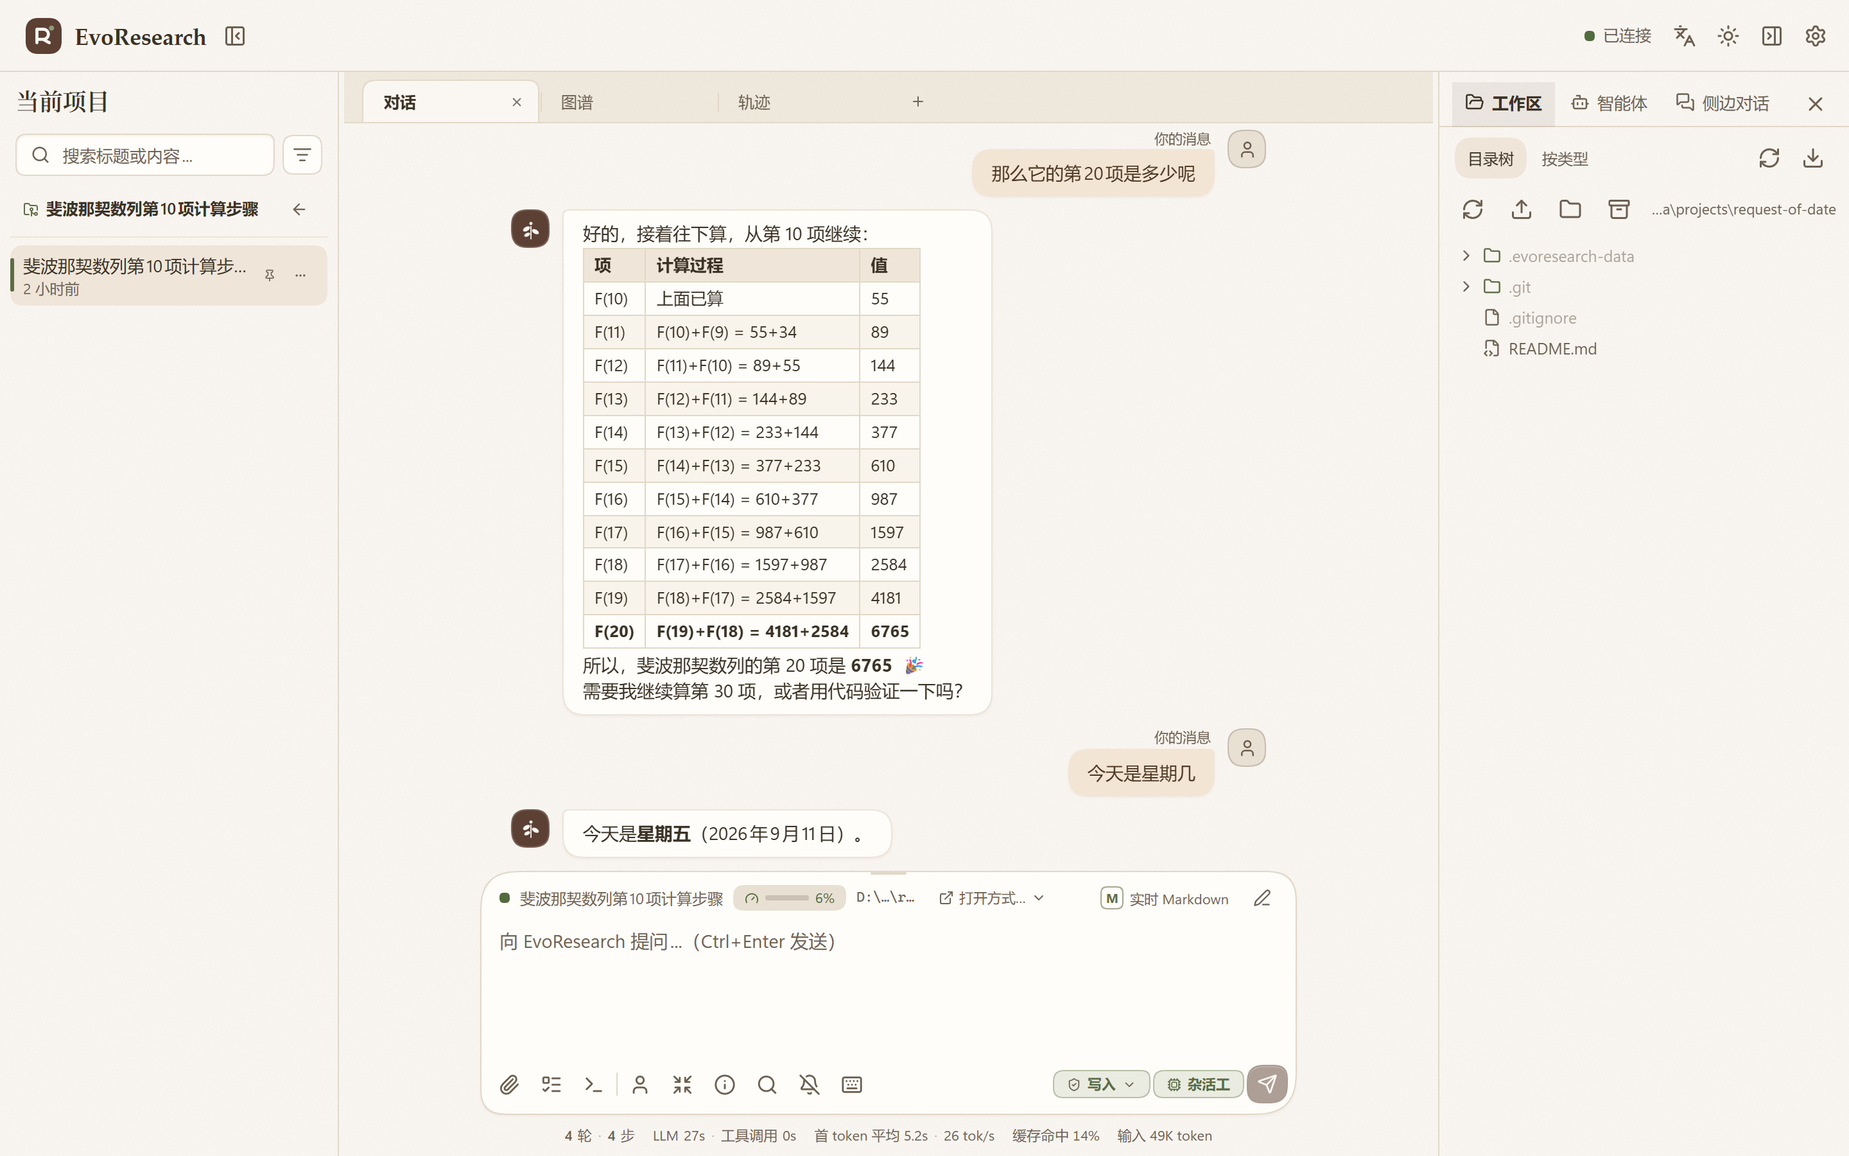Viewport: 1849px width, 1156px height.
Task: Select the 斐波那契数列 conversation entry
Action: [168, 276]
